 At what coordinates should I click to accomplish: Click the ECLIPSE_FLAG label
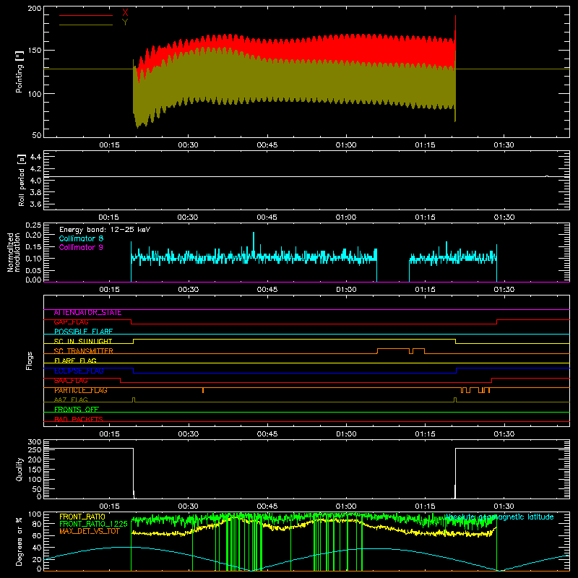[79, 371]
